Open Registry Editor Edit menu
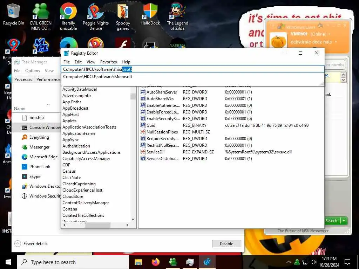Image resolution: width=359 pixels, height=269 pixels. tap(78, 62)
